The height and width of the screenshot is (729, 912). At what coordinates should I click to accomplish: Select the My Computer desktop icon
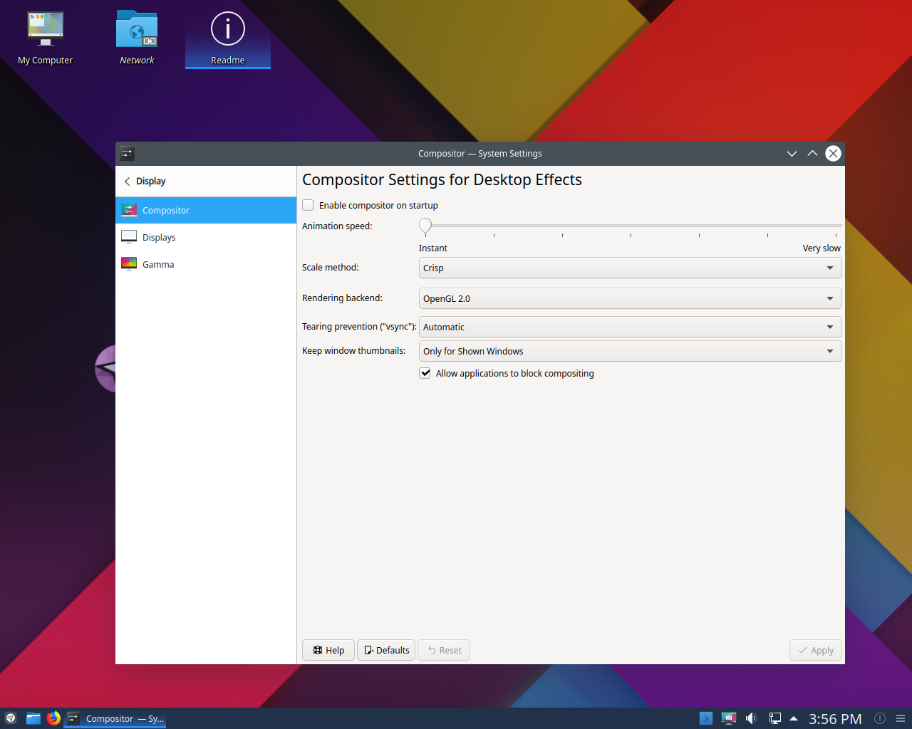[x=46, y=38]
